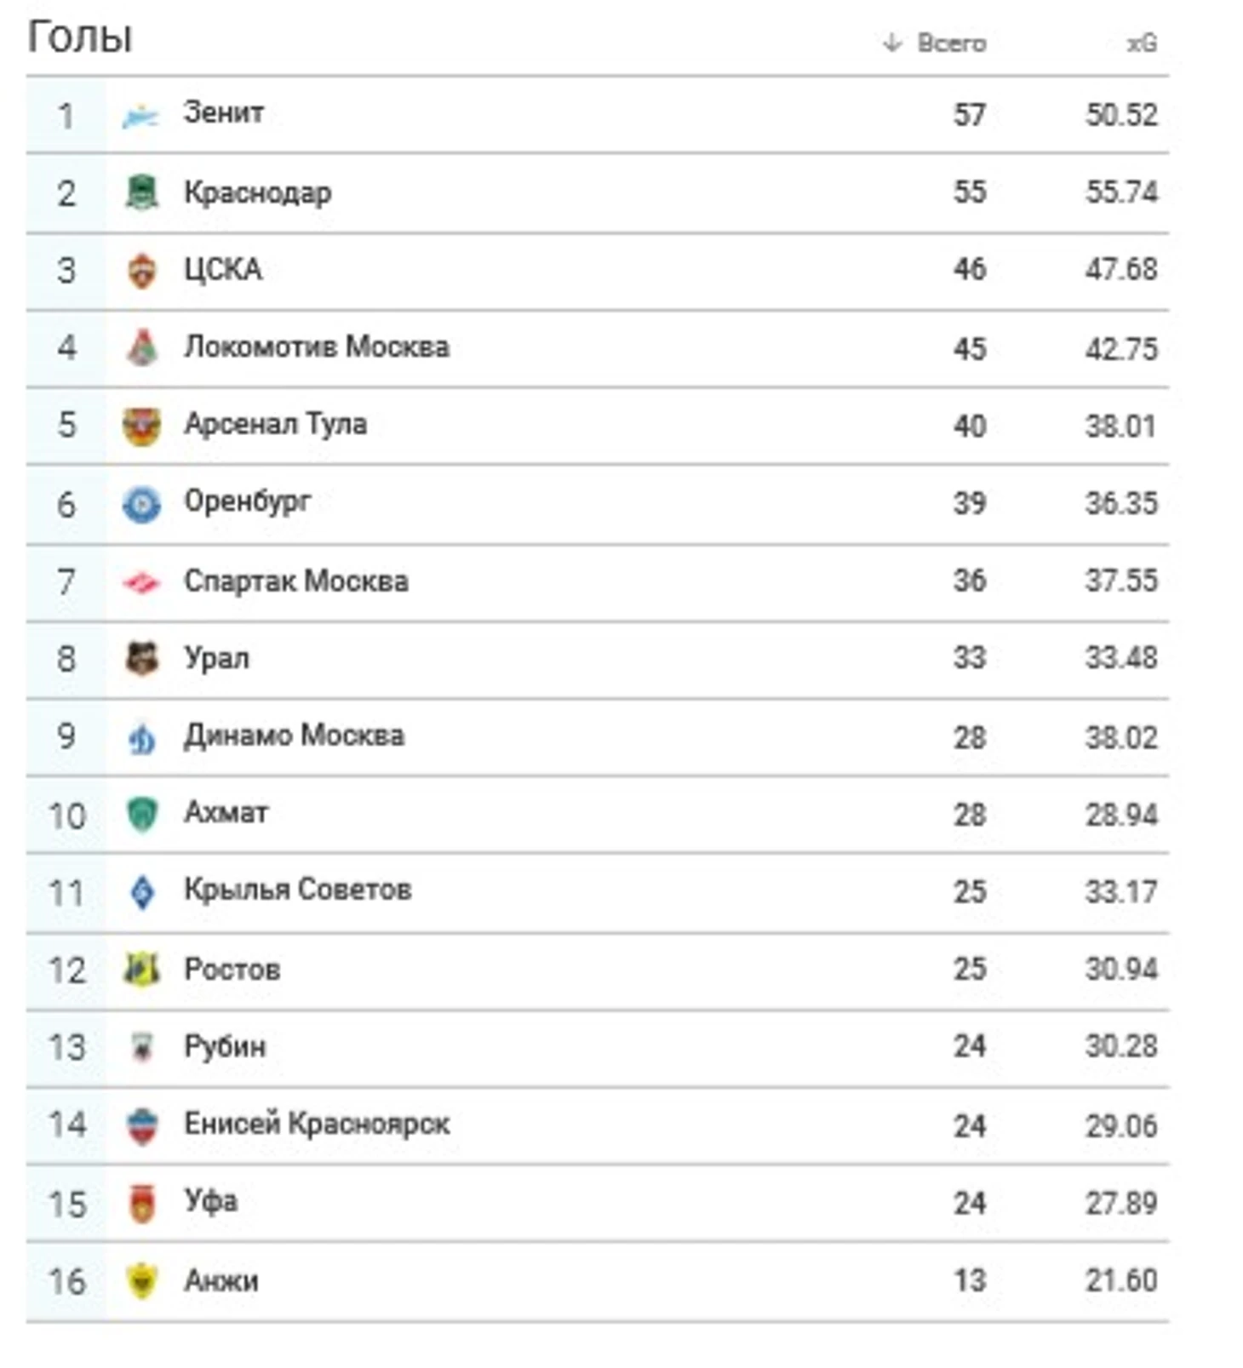The height and width of the screenshot is (1368, 1243).
Task: Click the Анжи team crest
Action: [141, 1281]
